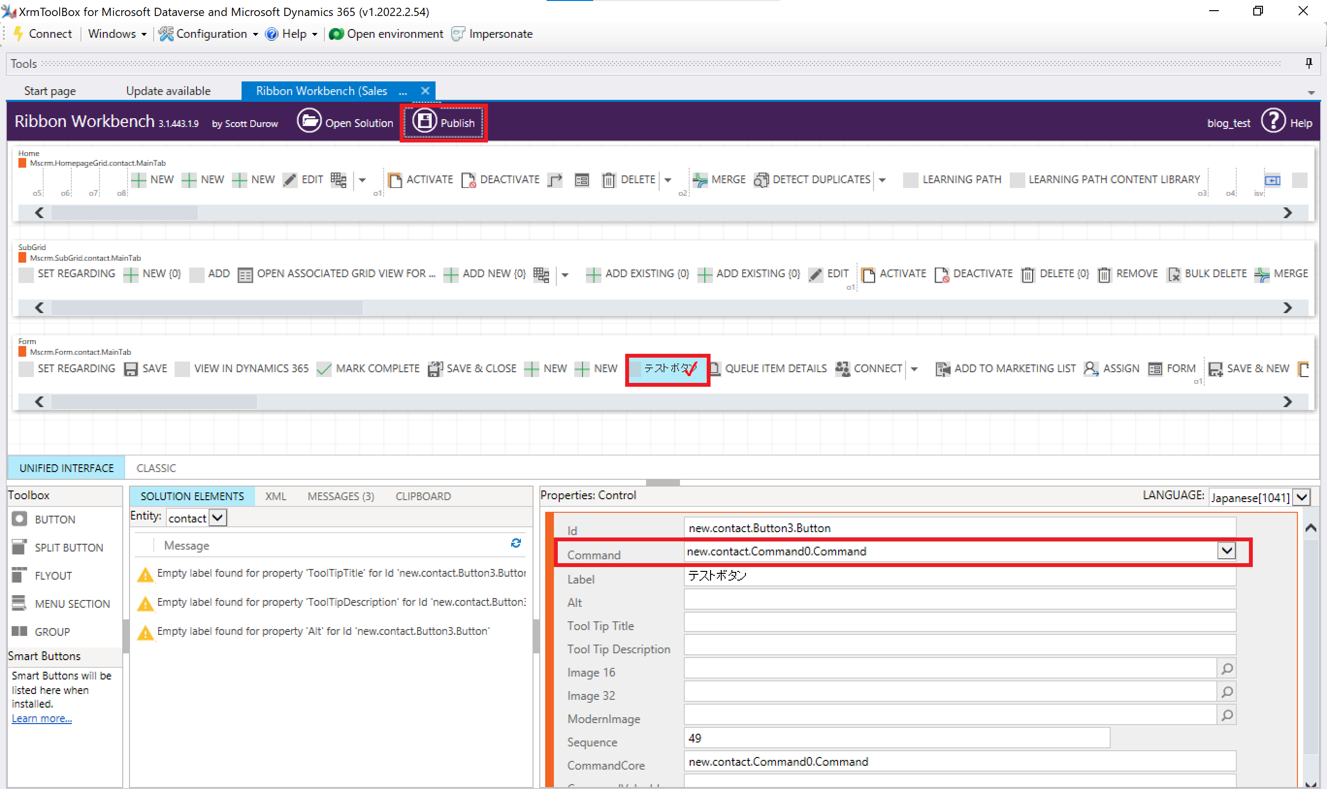Switch to the Start page tab
Screen dimensions: 1327x789
(x=50, y=91)
